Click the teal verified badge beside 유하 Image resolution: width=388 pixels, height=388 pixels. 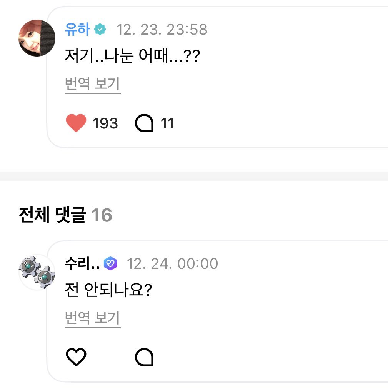tap(100, 30)
